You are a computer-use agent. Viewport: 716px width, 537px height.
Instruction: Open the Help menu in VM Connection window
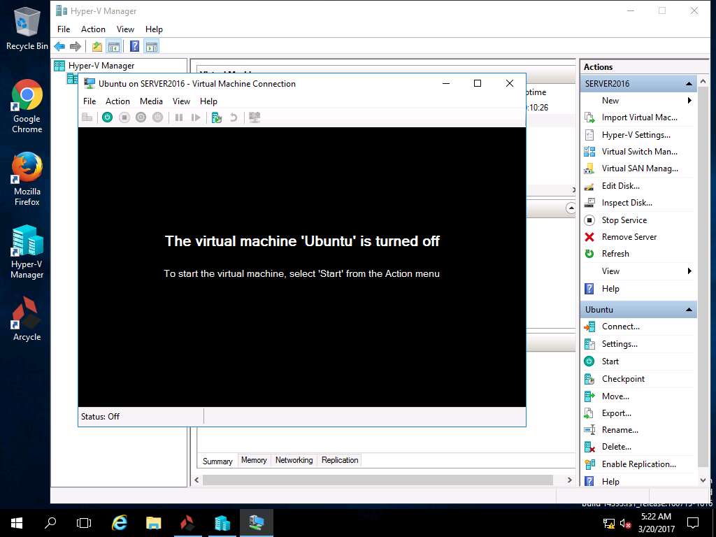tap(208, 101)
